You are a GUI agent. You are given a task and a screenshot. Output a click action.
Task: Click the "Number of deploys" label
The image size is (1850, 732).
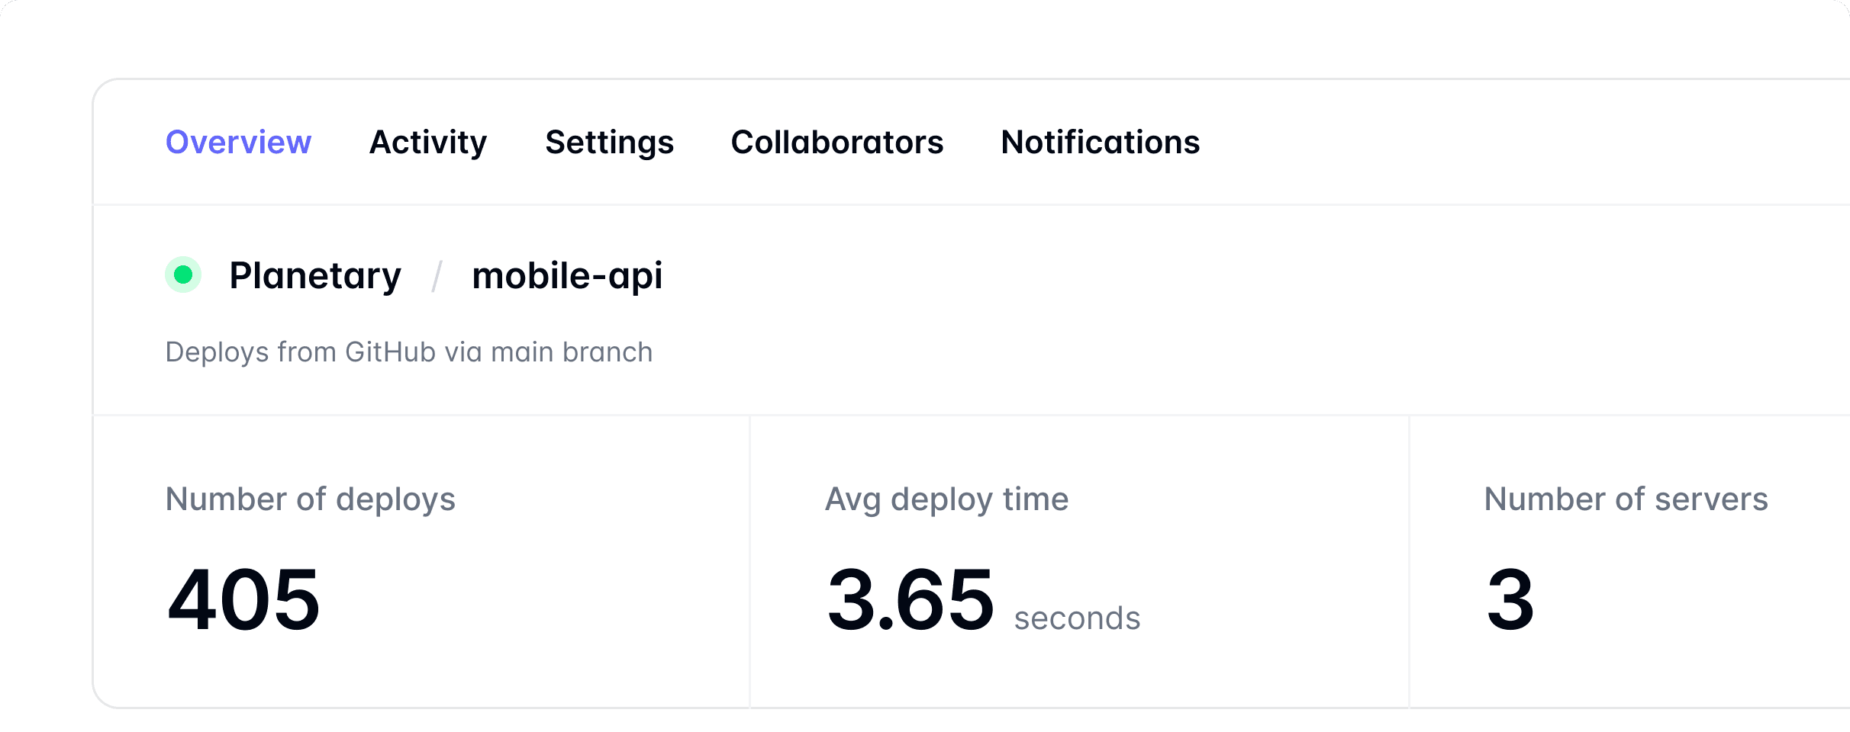(x=310, y=499)
